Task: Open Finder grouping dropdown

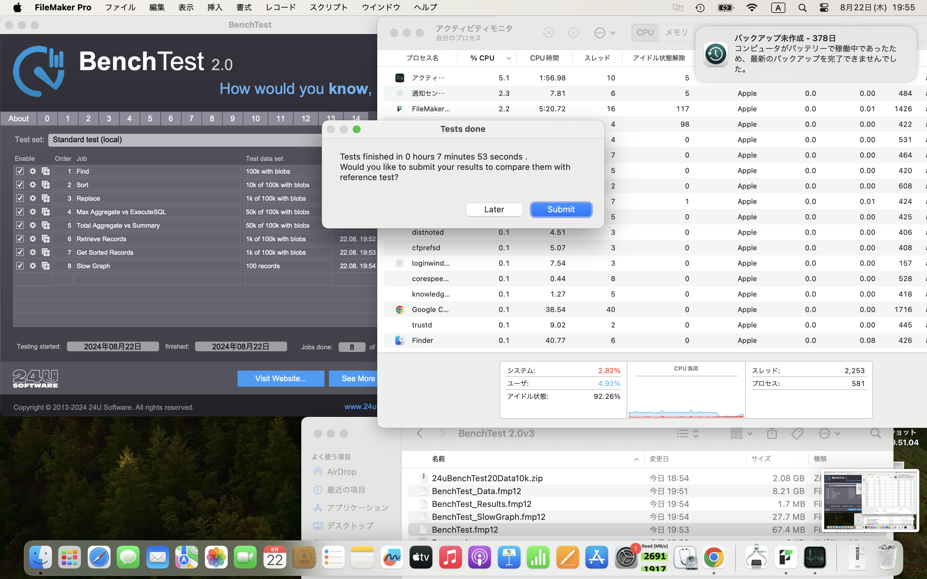Action: point(741,434)
